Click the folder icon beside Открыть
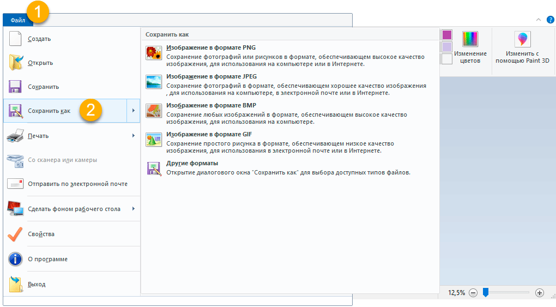556x307 pixels. 16,63
